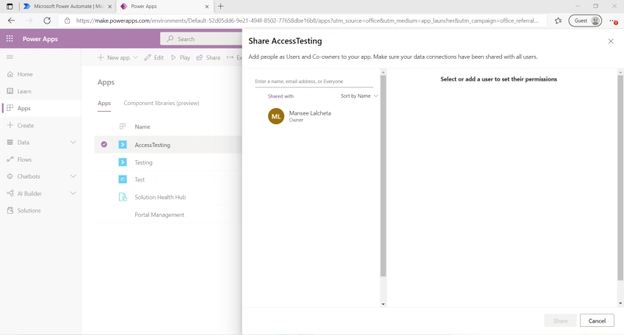Expand the Data section chevron
Screen dimensions: 624x335
73,143
